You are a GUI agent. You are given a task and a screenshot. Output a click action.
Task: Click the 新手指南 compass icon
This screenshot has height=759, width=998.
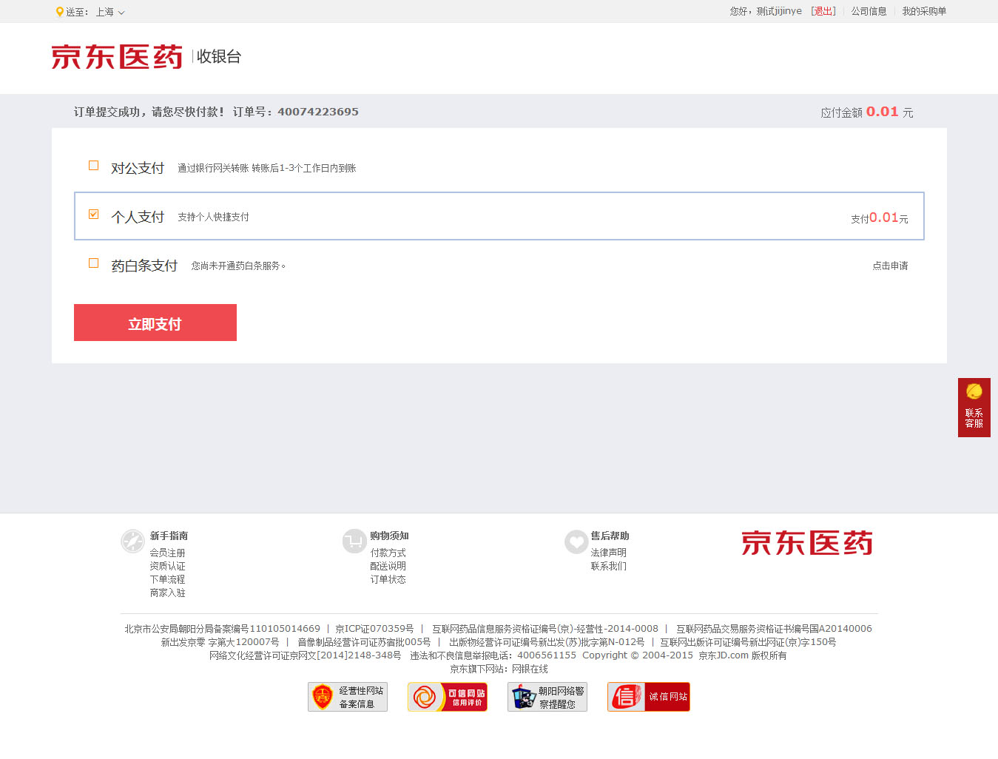pos(132,542)
